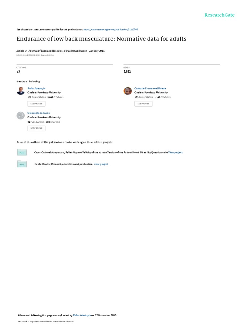Click the Journal of Back and Musculoskeletal Rehabilitation text
The height and width of the screenshot is (329, 247).
point(58,51)
